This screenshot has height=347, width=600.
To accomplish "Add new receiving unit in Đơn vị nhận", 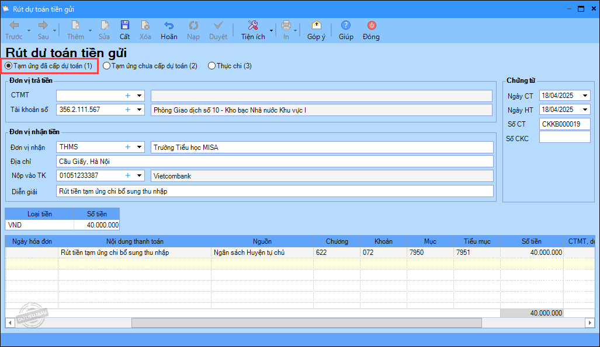I will 128,147.
